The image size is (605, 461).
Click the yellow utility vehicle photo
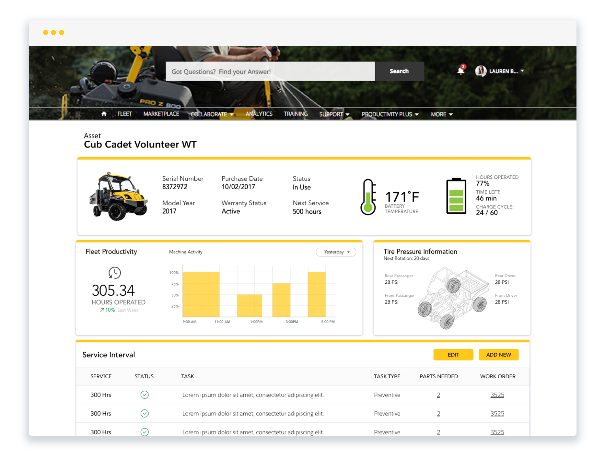[119, 196]
